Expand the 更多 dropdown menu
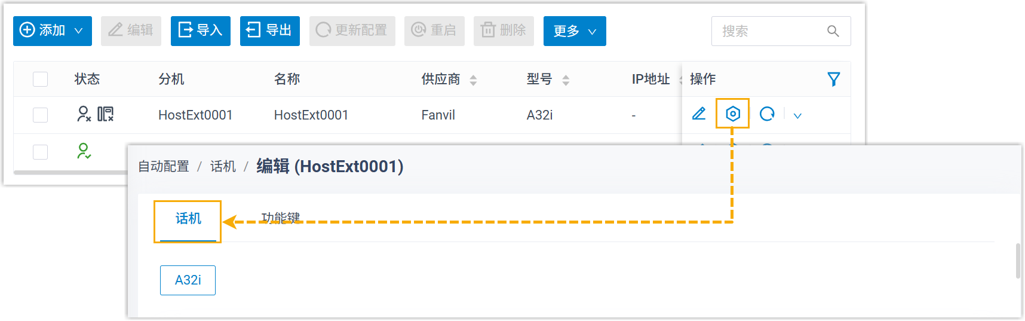The height and width of the screenshot is (321, 1025). pos(574,31)
